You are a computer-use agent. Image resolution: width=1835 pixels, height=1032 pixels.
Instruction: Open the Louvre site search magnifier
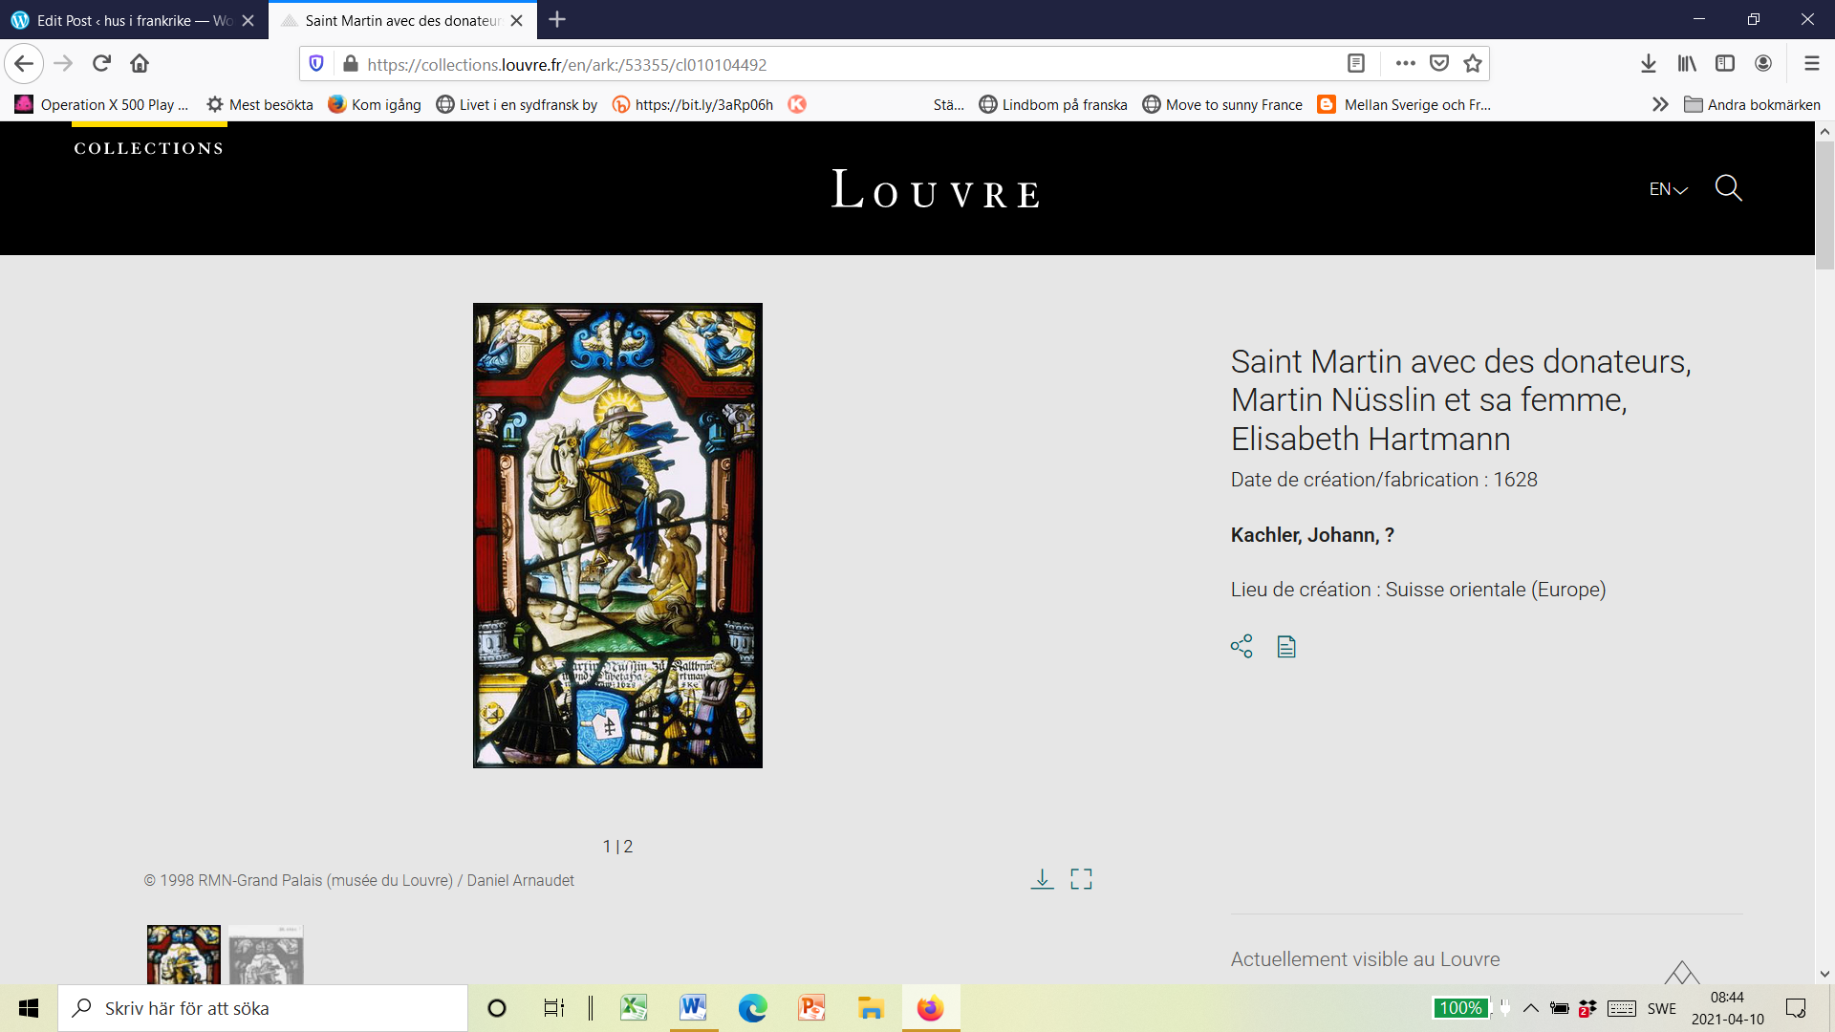[1728, 188]
